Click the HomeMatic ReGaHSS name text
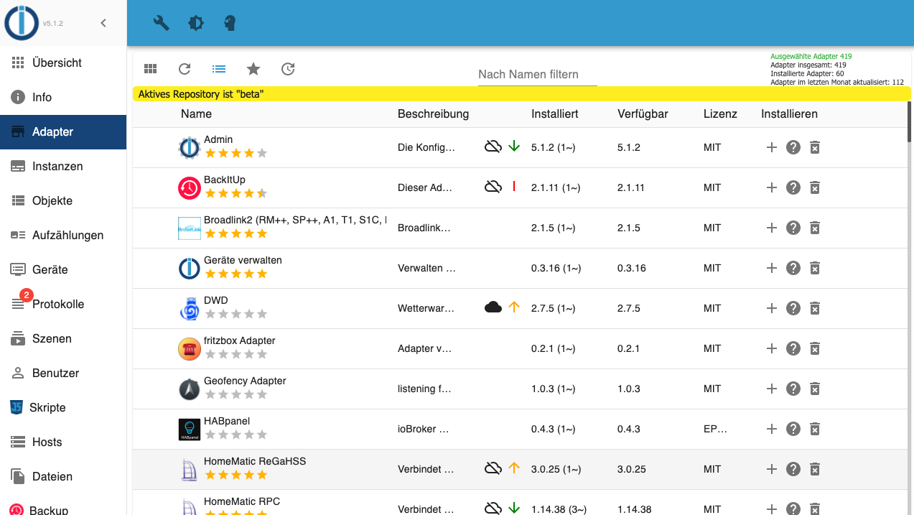Screen dimensions: 914x515 [255, 461]
